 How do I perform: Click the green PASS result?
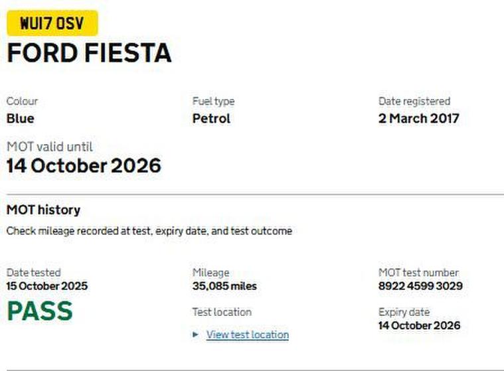point(40,311)
